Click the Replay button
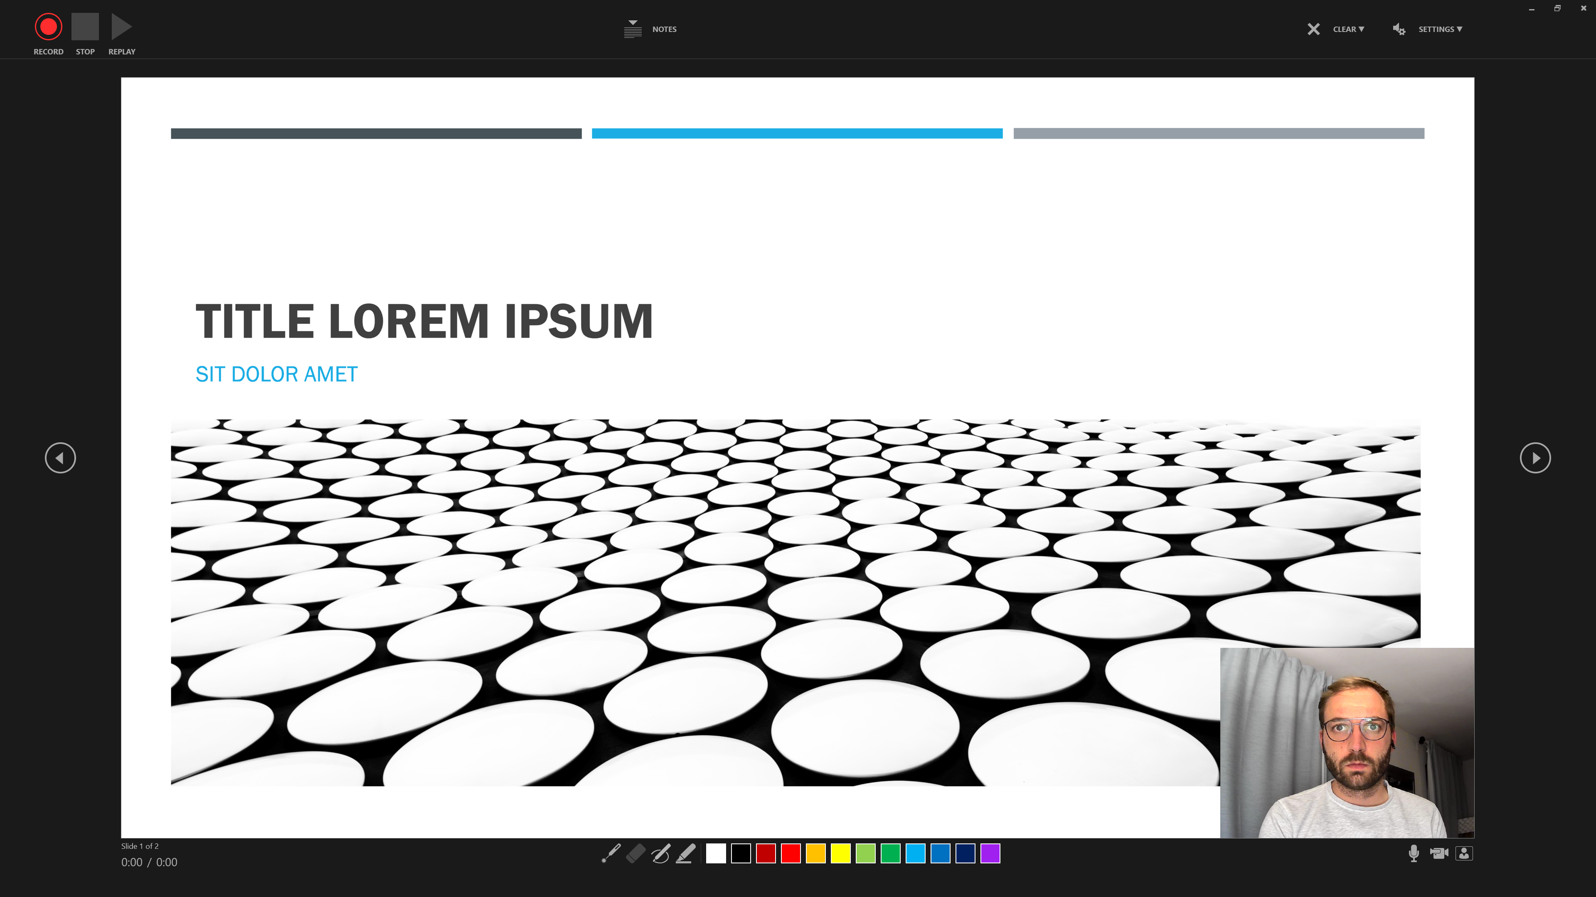 pos(121,27)
